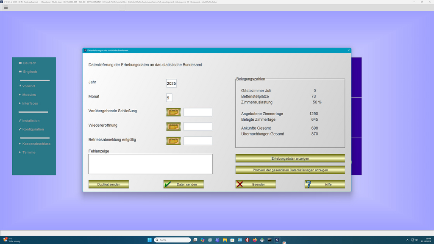This screenshot has width=434, height=244.
Task: Open the Terminal from the taskbar
Action: point(270,240)
